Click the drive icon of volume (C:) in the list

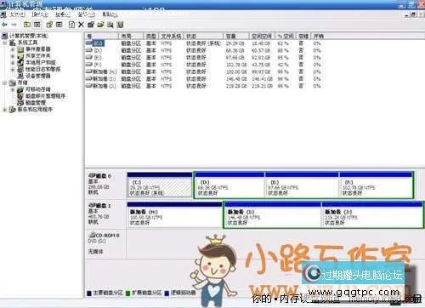click(x=89, y=43)
